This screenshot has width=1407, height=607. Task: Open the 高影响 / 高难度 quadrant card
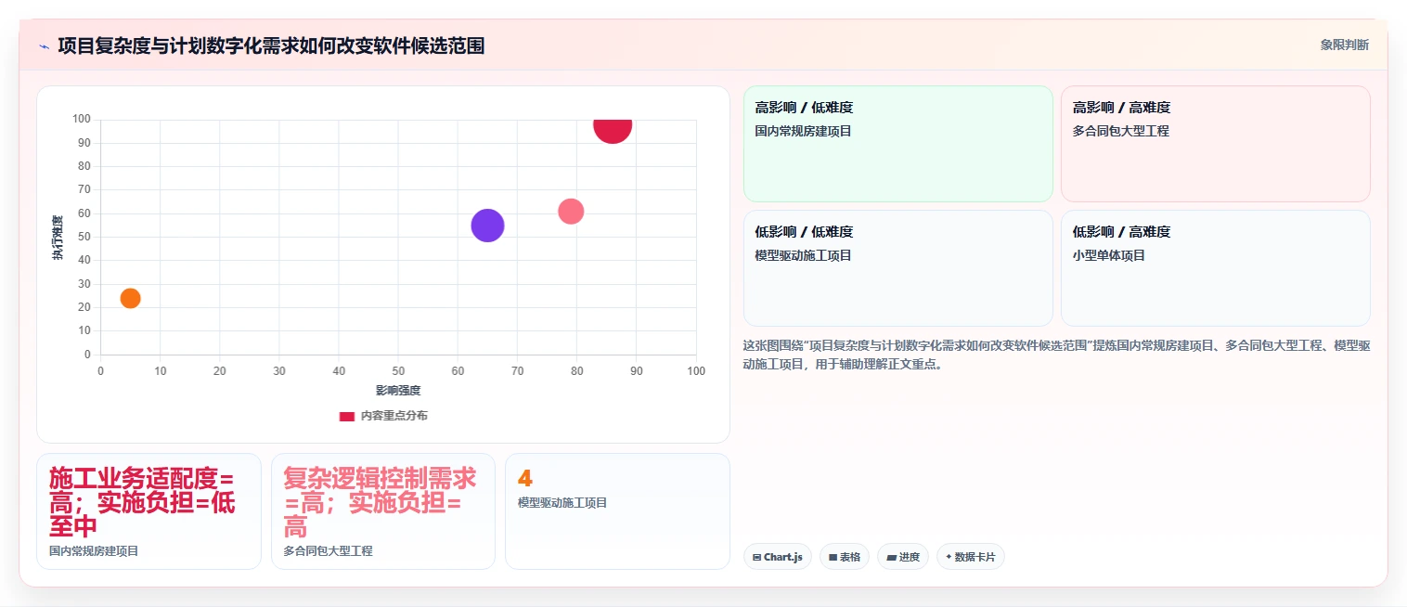pyautogui.click(x=1215, y=144)
